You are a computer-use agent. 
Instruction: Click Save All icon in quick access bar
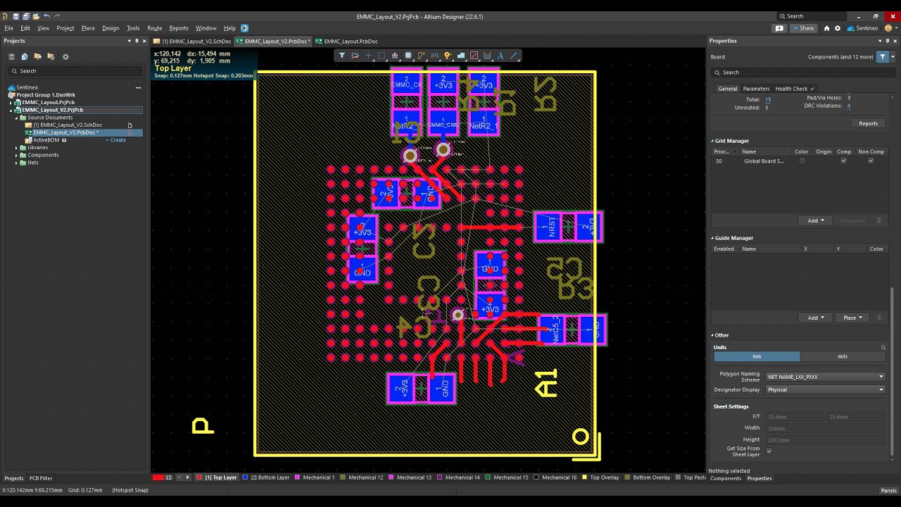point(26,16)
